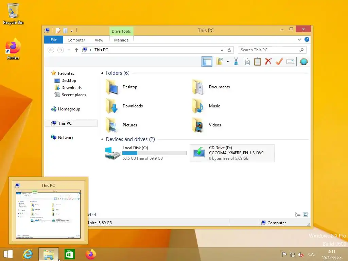Select the CD Drive (D:) icon
This screenshot has width=348, height=261.
pos(199,152)
